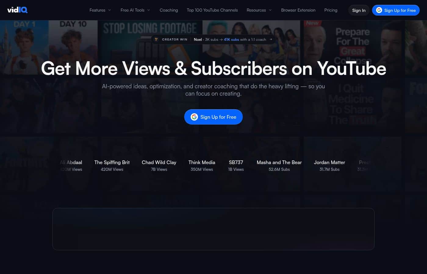Expand the Free AI Tools chevron
The height and width of the screenshot is (274, 427).
pyautogui.click(x=149, y=10)
